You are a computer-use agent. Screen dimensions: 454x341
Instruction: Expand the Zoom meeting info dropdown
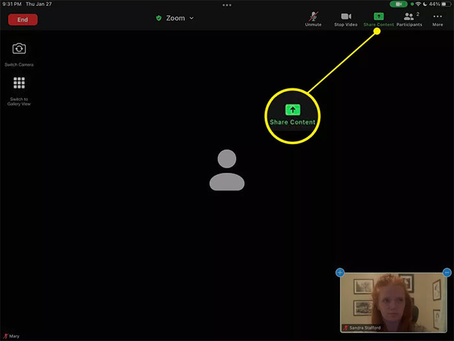point(191,18)
